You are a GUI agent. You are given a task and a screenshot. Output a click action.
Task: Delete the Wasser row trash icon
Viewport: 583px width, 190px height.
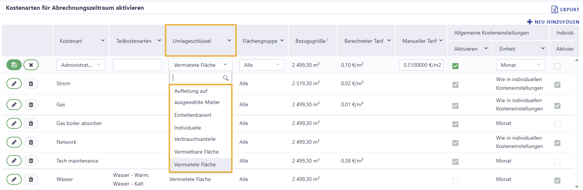pos(31,179)
